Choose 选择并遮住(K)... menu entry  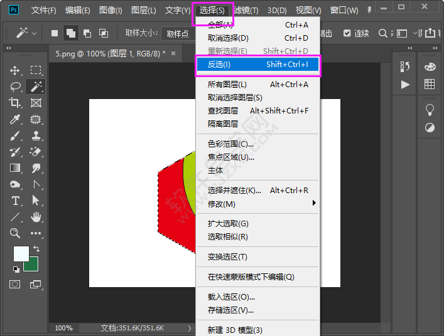257,191
